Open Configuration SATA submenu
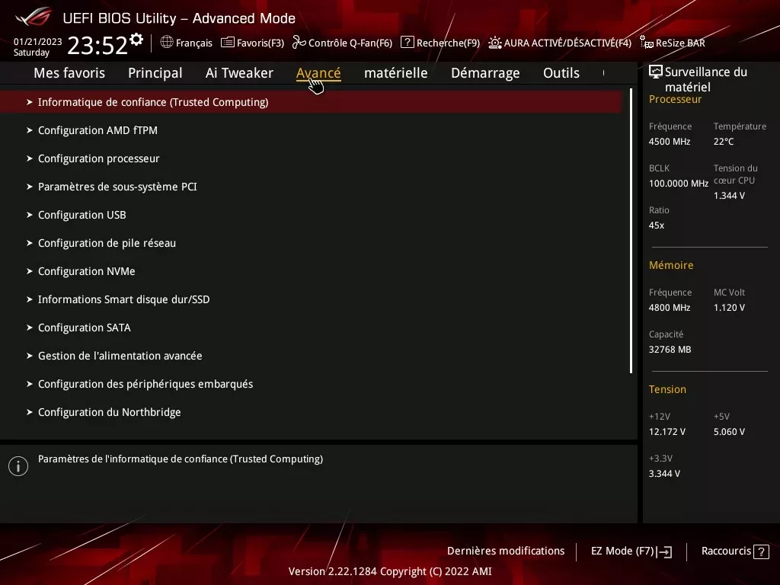 coord(84,328)
